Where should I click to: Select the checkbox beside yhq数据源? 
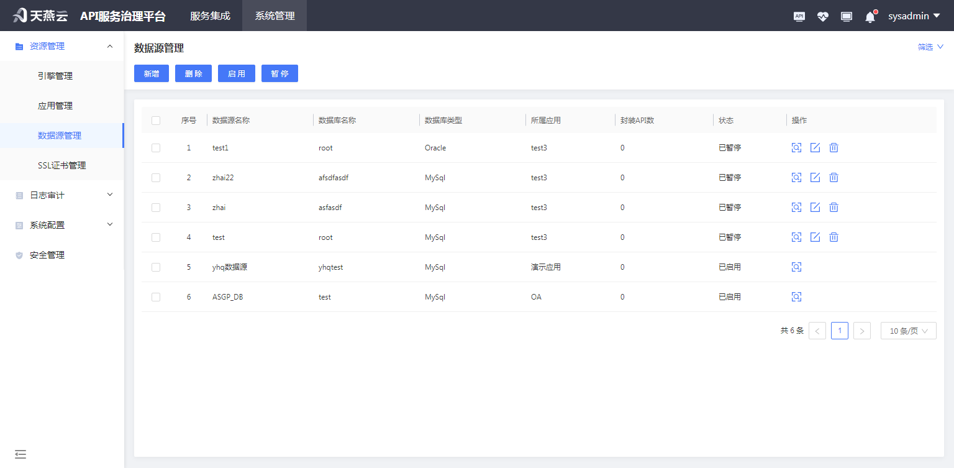pos(156,267)
